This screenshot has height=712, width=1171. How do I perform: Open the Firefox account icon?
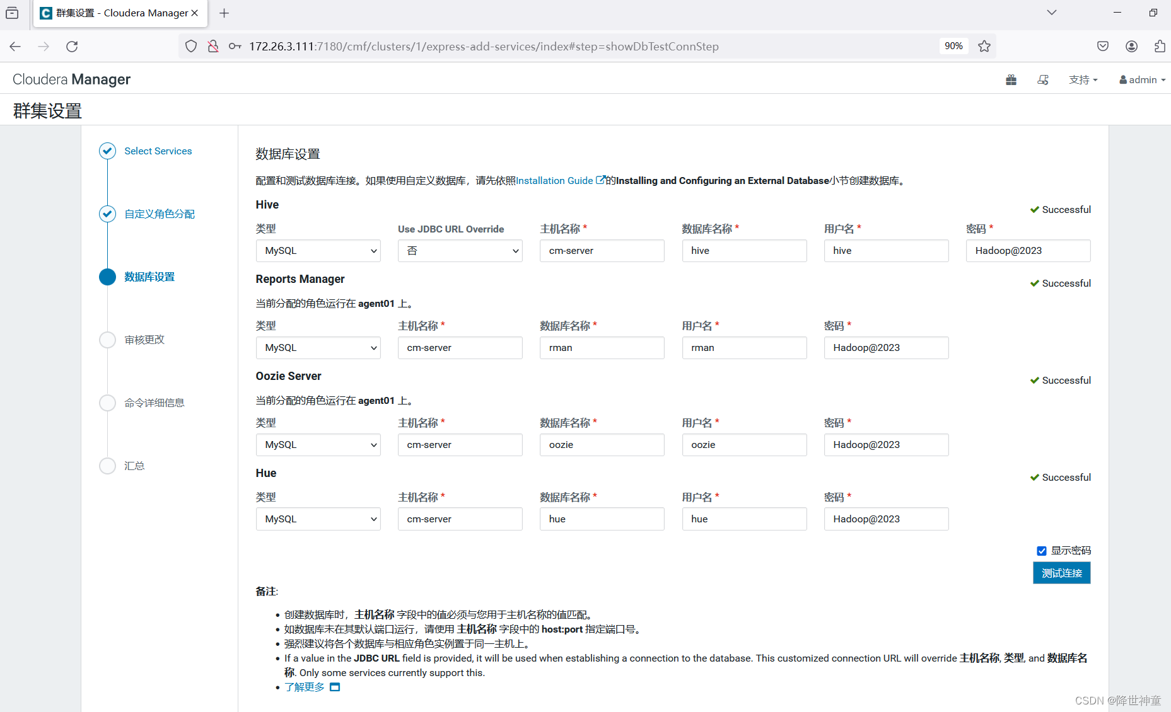[x=1132, y=46]
